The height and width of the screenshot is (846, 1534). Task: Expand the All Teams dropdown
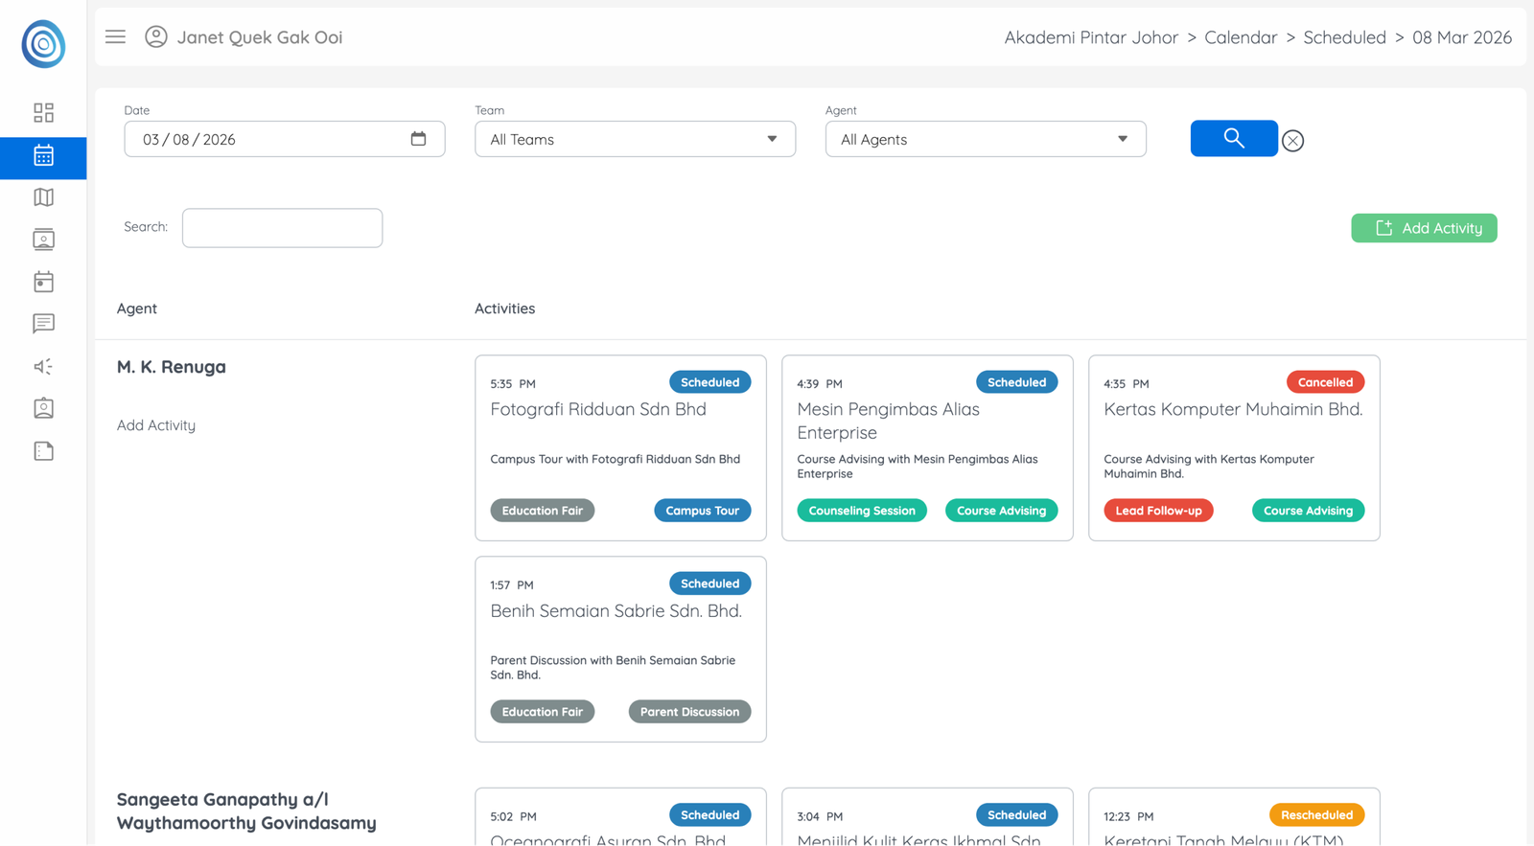coord(635,139)
